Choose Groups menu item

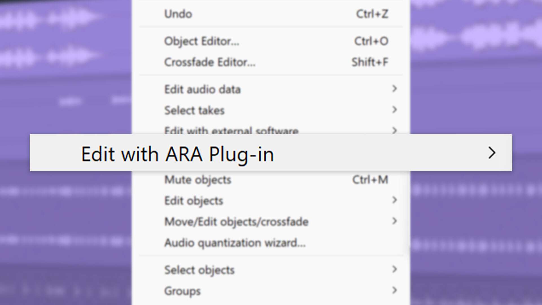click(271, 291)
